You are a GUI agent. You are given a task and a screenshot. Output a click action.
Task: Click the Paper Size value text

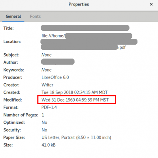coord(76,137)
